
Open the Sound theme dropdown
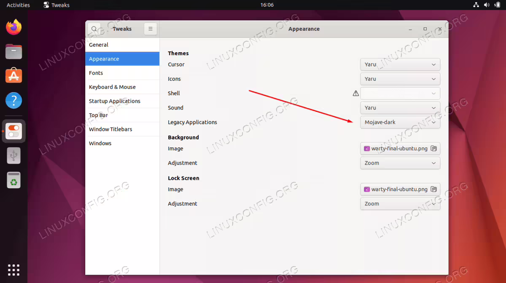point(400,108)
